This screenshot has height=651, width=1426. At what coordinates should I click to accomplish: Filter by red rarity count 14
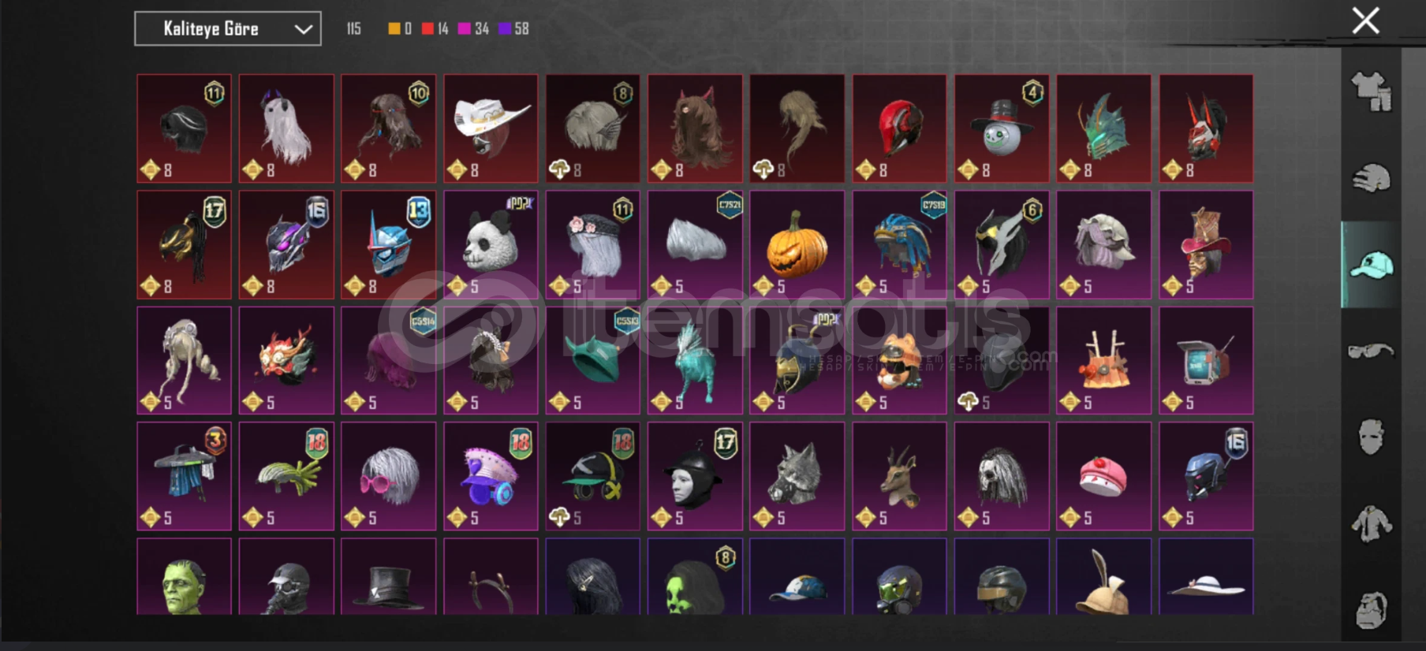click(x=435, y=29)
